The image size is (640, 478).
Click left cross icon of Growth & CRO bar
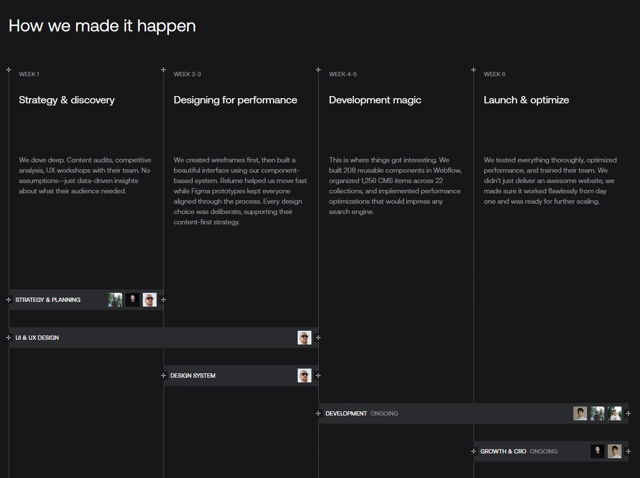coord(474,451)
